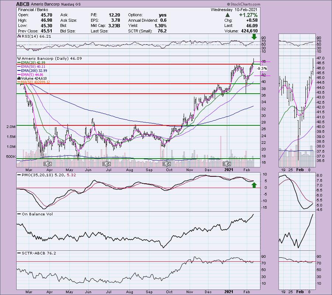Click the High price value 46.98

[46, 20]
